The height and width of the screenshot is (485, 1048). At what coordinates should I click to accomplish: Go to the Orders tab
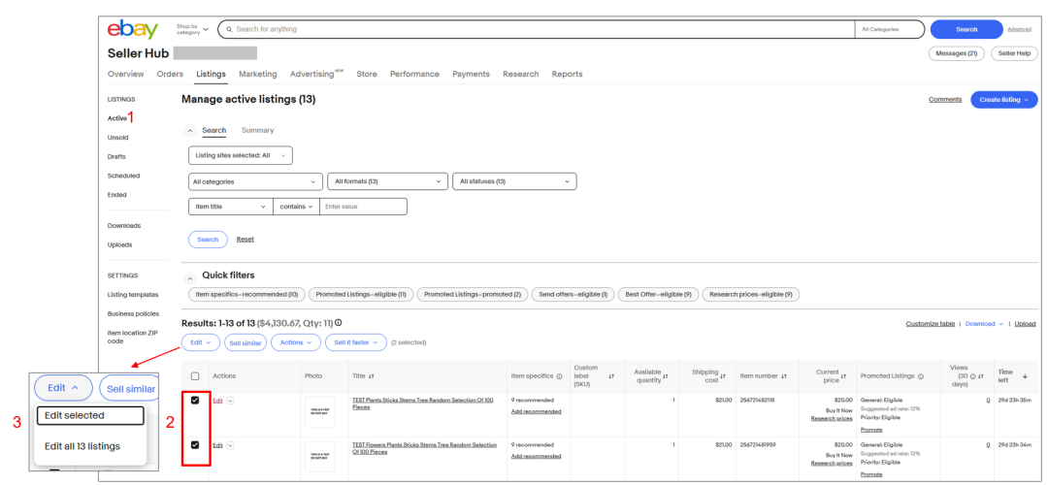[170, 74]
